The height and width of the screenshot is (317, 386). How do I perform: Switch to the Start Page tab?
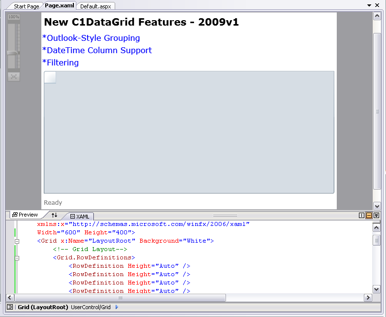pyautogui.click(x=26, y=6)
